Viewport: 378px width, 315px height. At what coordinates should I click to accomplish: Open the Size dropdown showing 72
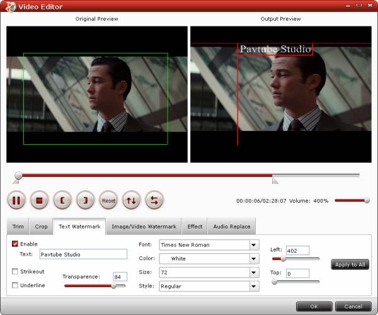point(209,272)
